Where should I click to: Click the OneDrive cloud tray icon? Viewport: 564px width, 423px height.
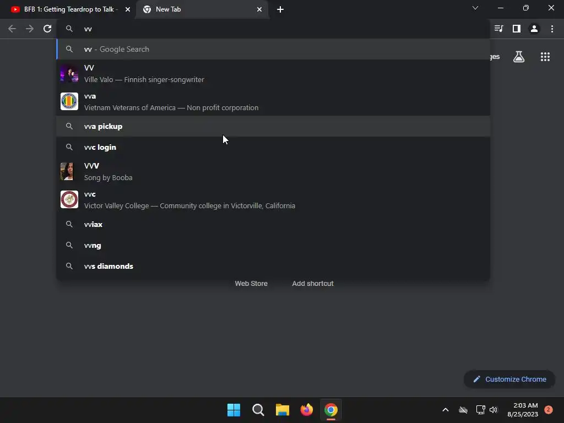463,410
